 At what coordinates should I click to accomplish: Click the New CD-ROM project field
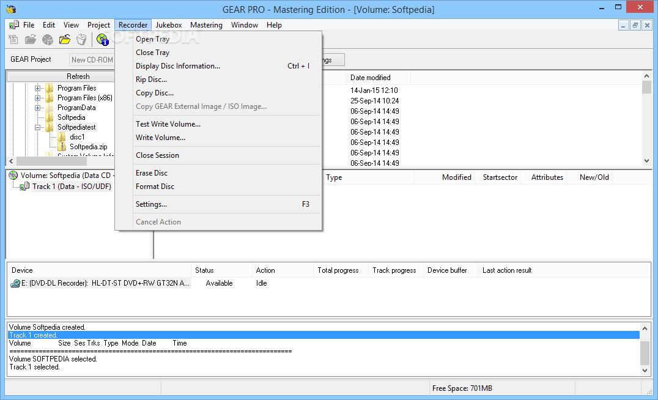tap(92, 59)
